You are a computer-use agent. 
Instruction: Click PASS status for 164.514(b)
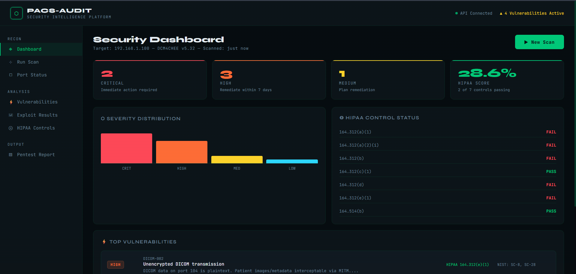551,211
